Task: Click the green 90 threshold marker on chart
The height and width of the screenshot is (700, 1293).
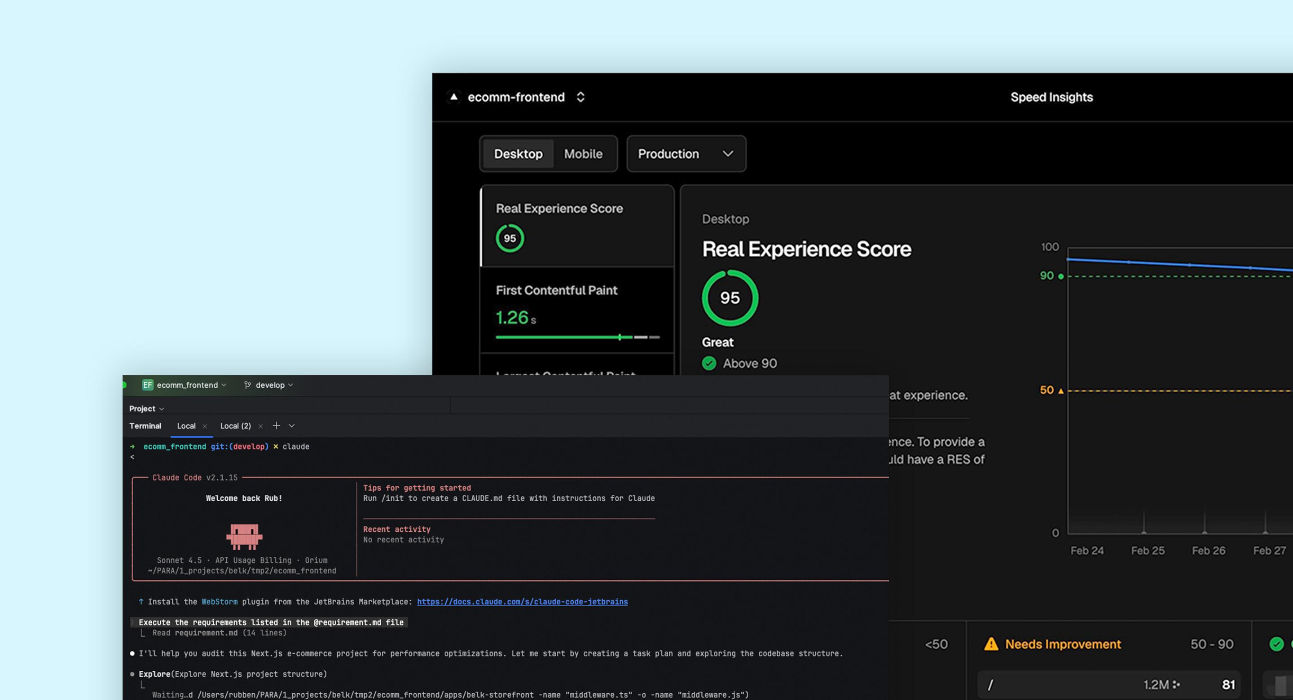Action: (1060, 276)
